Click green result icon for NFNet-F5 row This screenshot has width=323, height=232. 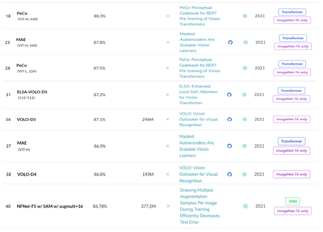click(x=245, y=206)
